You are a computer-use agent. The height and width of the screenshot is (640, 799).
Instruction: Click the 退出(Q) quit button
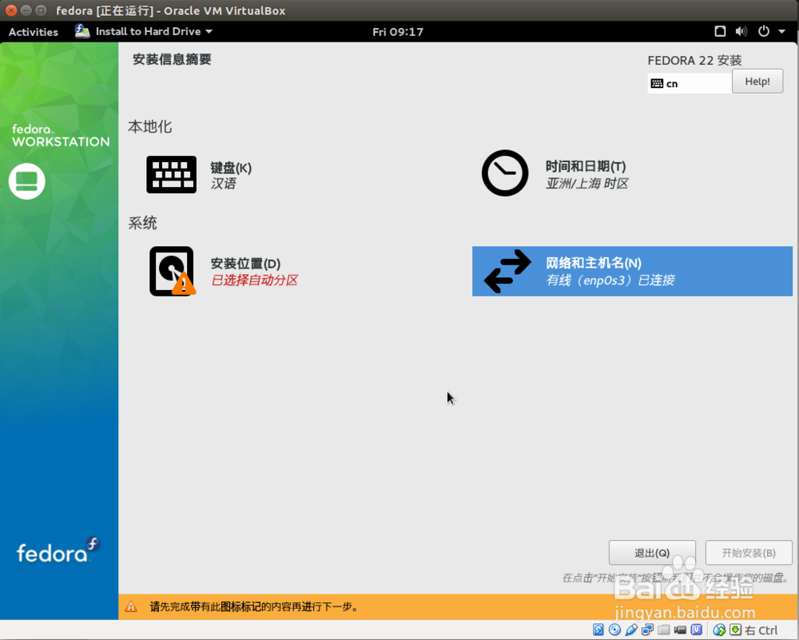click(652, 553)
